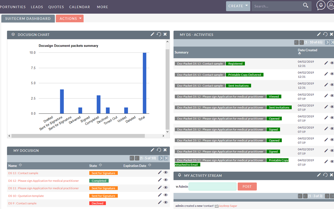Open the notifications bell icon
Viewport: 334px width, 209px height.
click(x=321, y=5)
